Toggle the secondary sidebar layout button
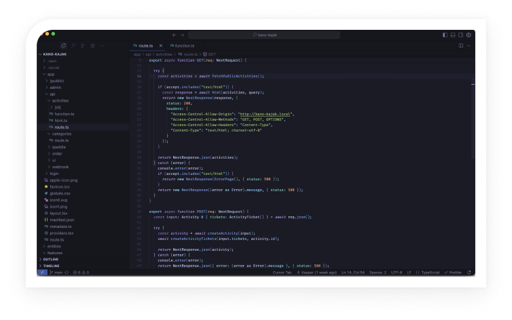This screenshot has height=320, width=512. click(460, 35)
